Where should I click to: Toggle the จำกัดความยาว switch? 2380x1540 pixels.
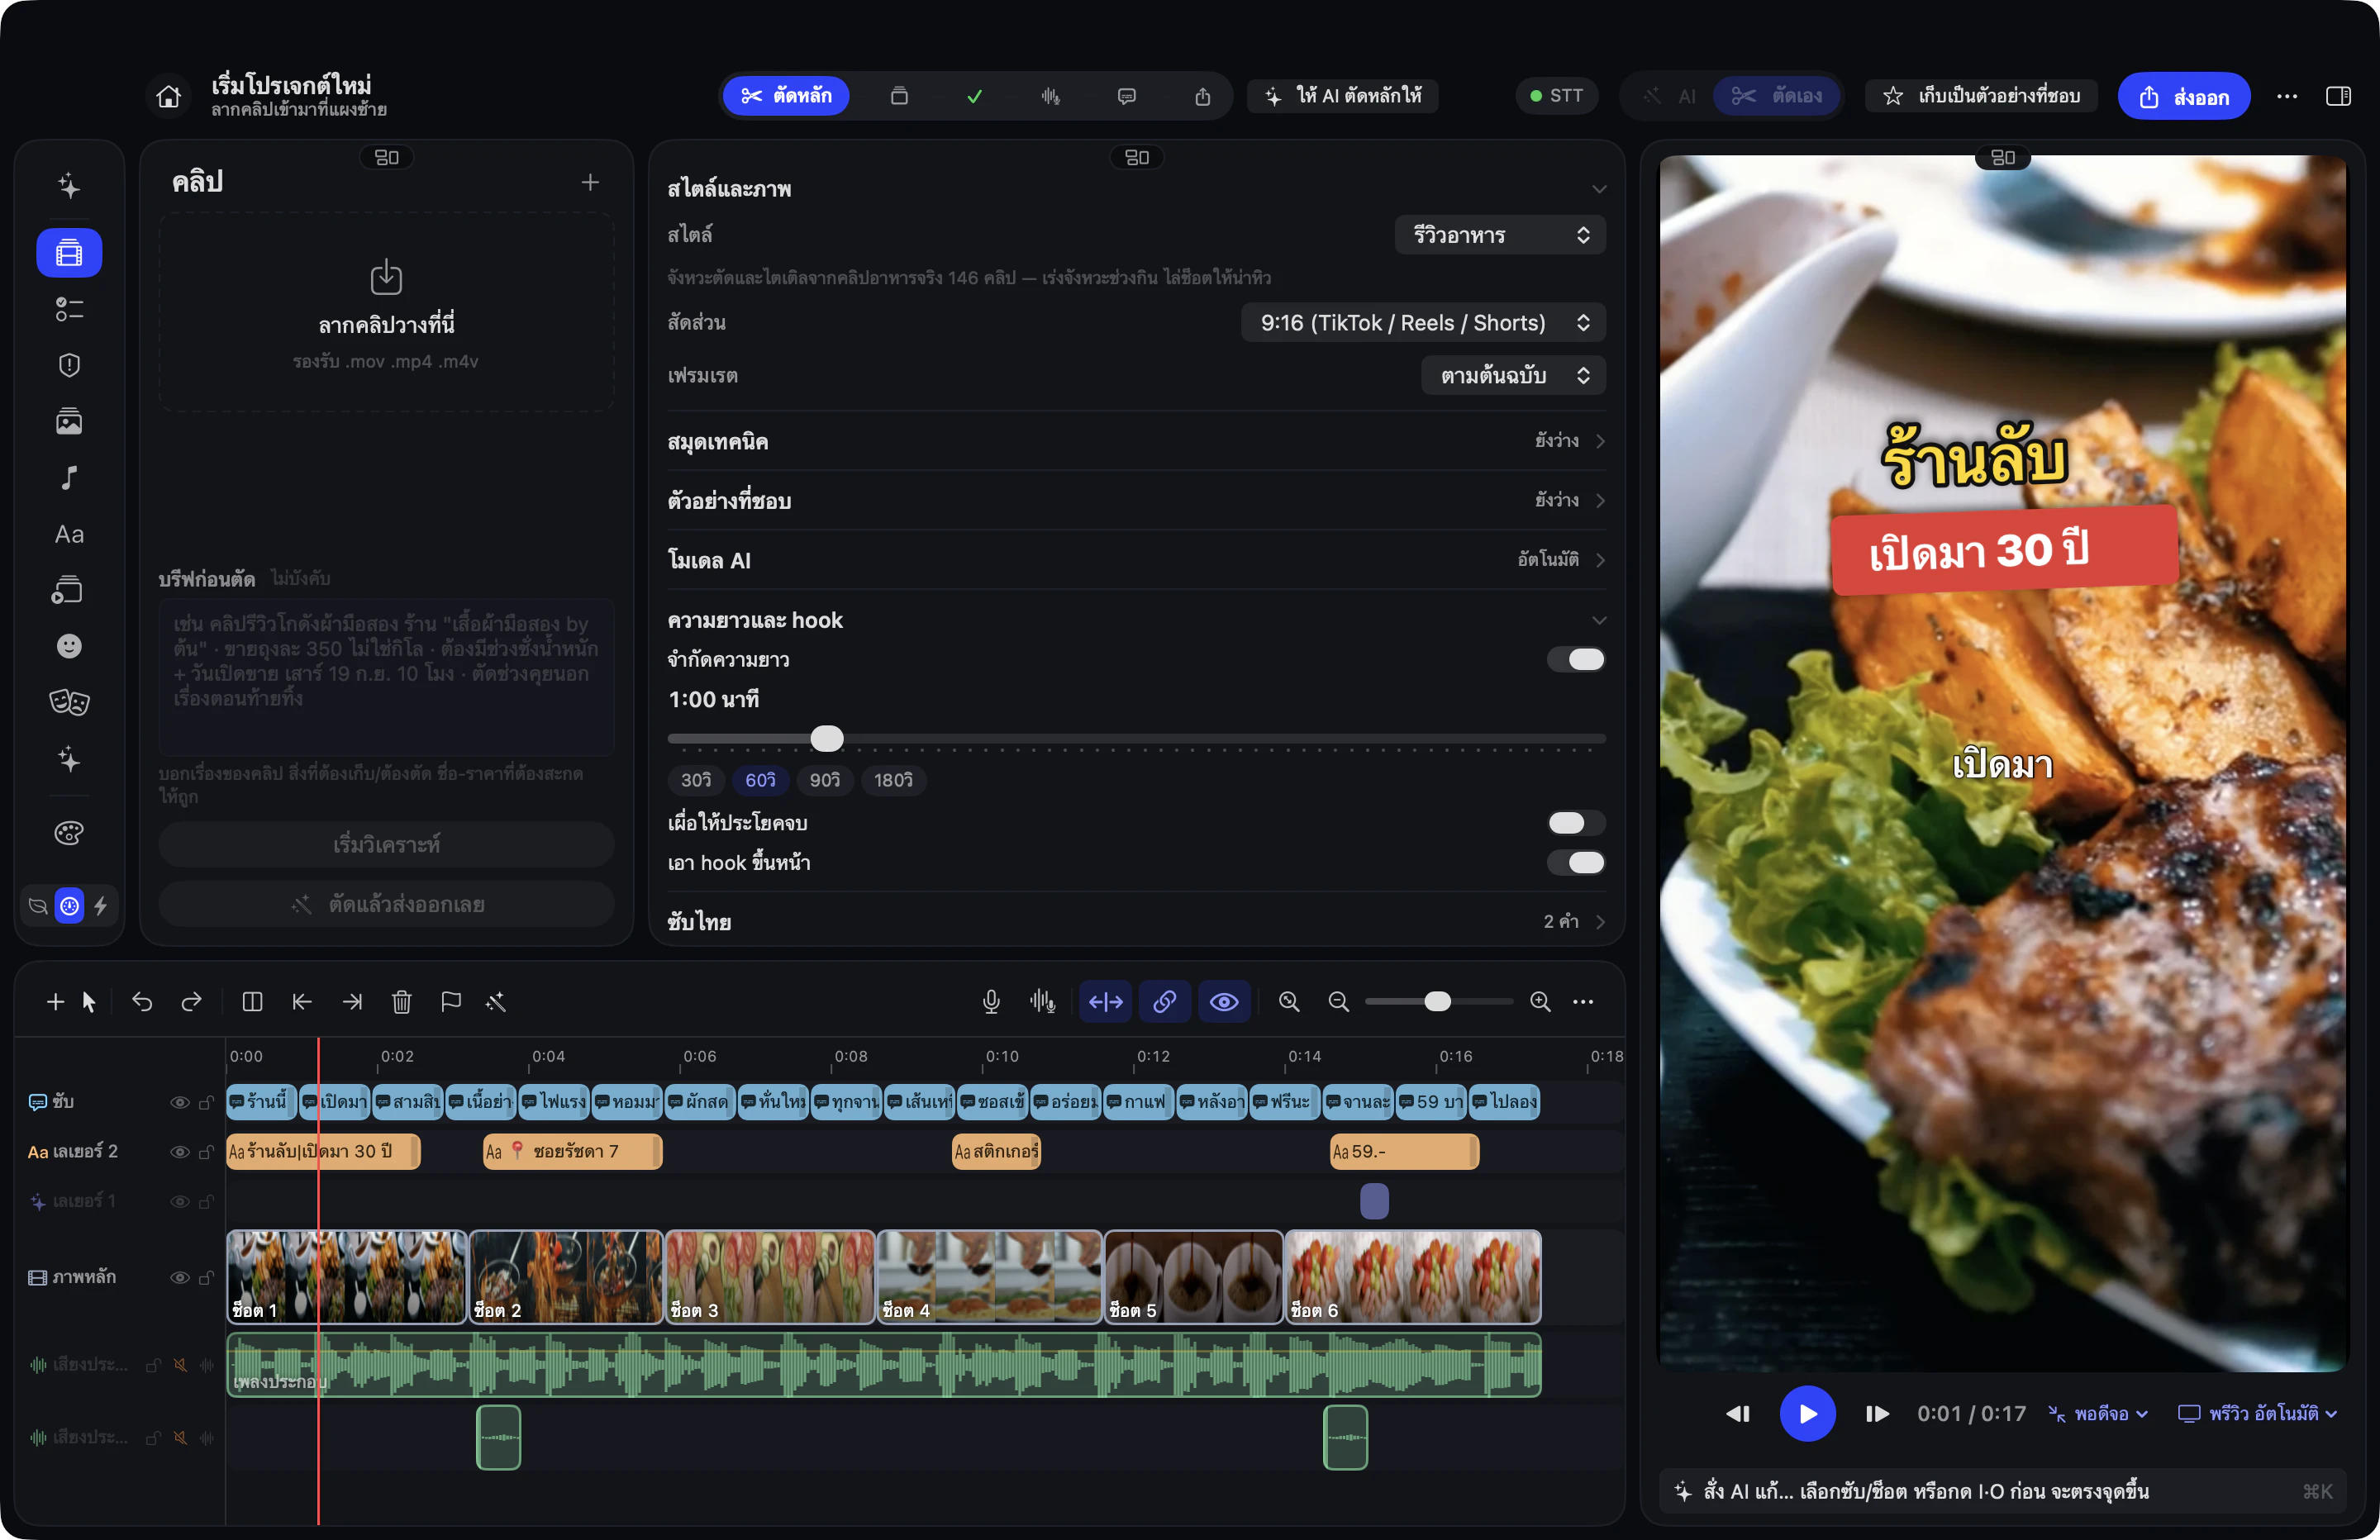(x=1576, y=659)
